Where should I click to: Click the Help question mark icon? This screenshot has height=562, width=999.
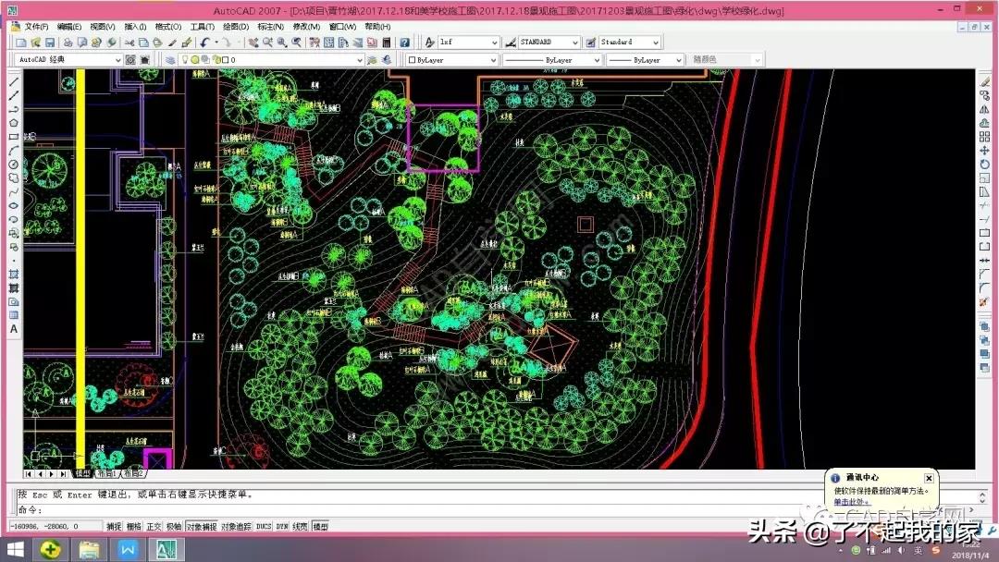pos(404,43)
